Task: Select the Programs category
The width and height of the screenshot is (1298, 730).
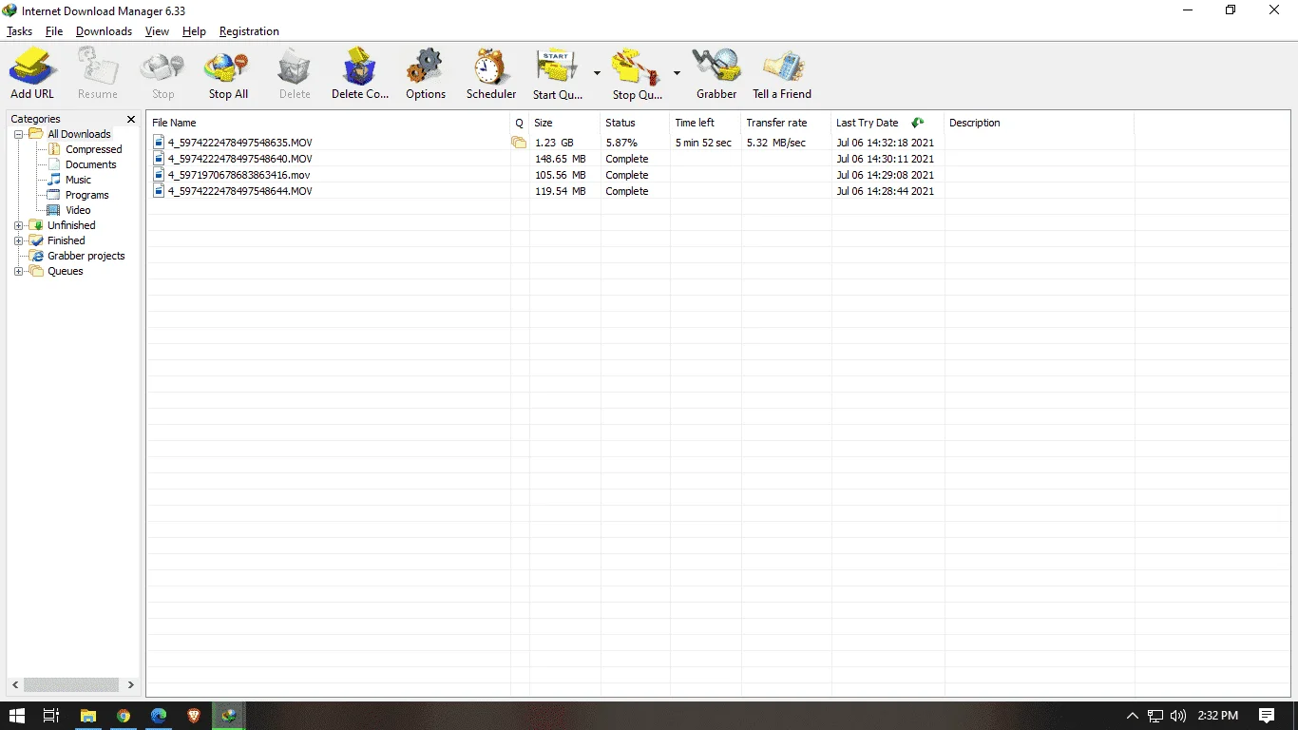Action: tap(86, 195)
